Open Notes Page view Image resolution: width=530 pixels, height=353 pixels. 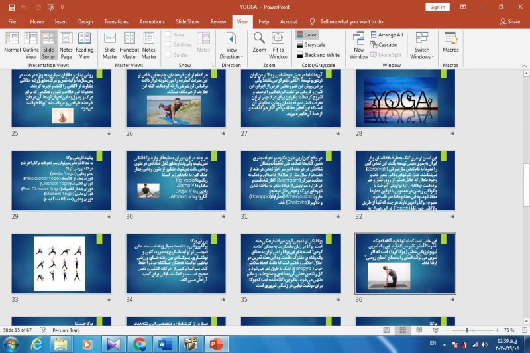(66, 43)
